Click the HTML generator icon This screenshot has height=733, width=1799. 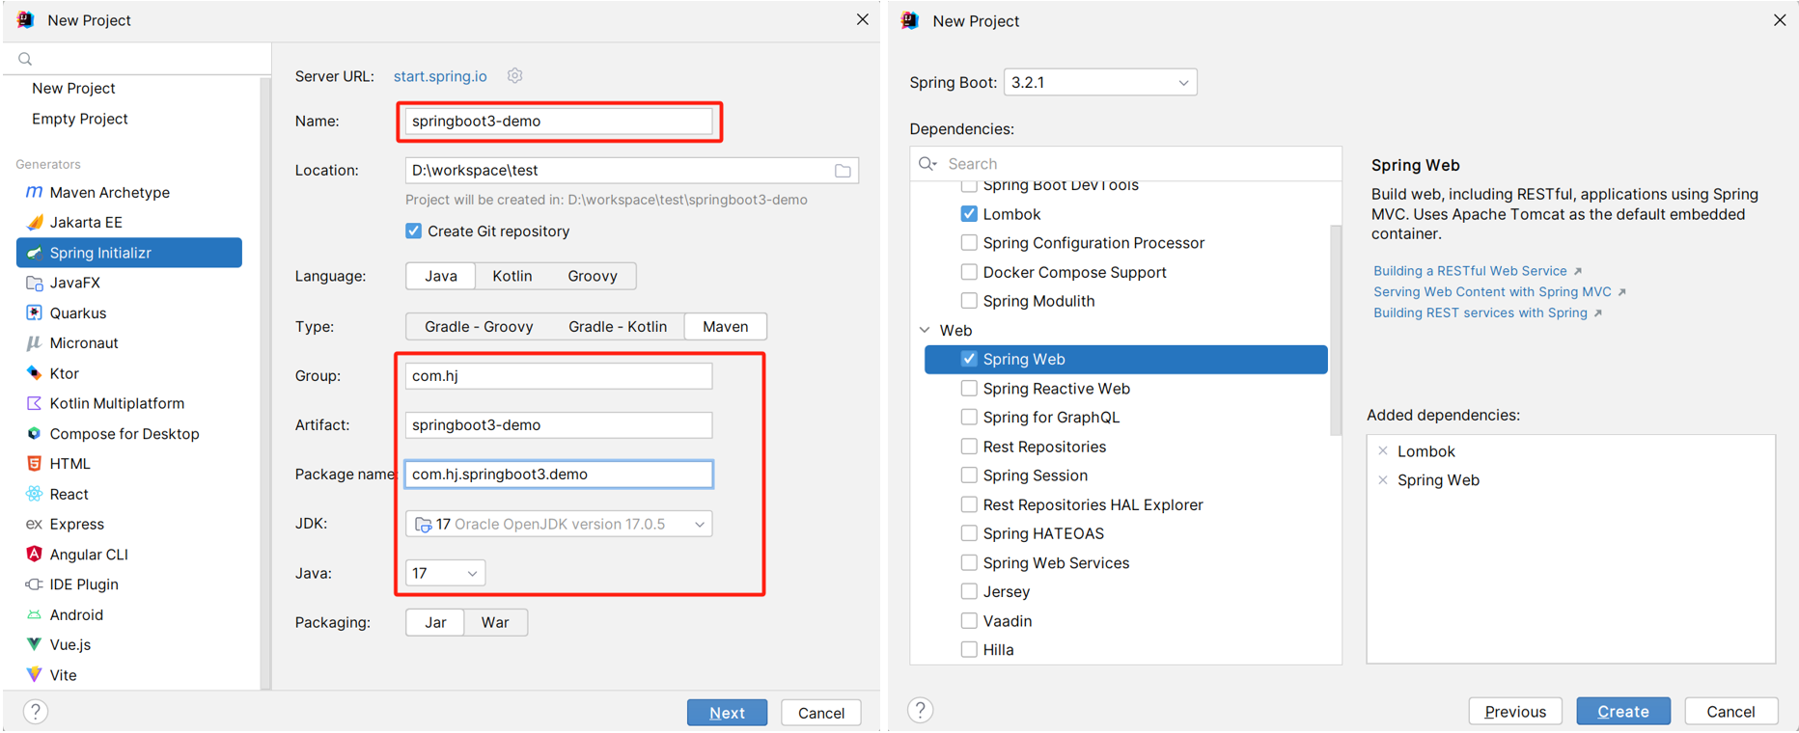[34, 463]
